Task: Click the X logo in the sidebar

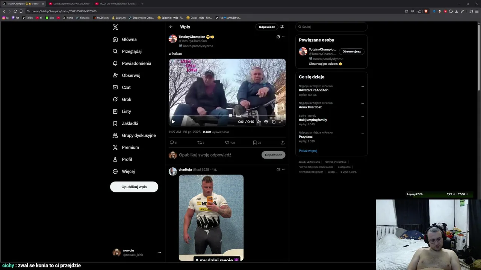Action: pyautogui.click(x=115, y=27)
